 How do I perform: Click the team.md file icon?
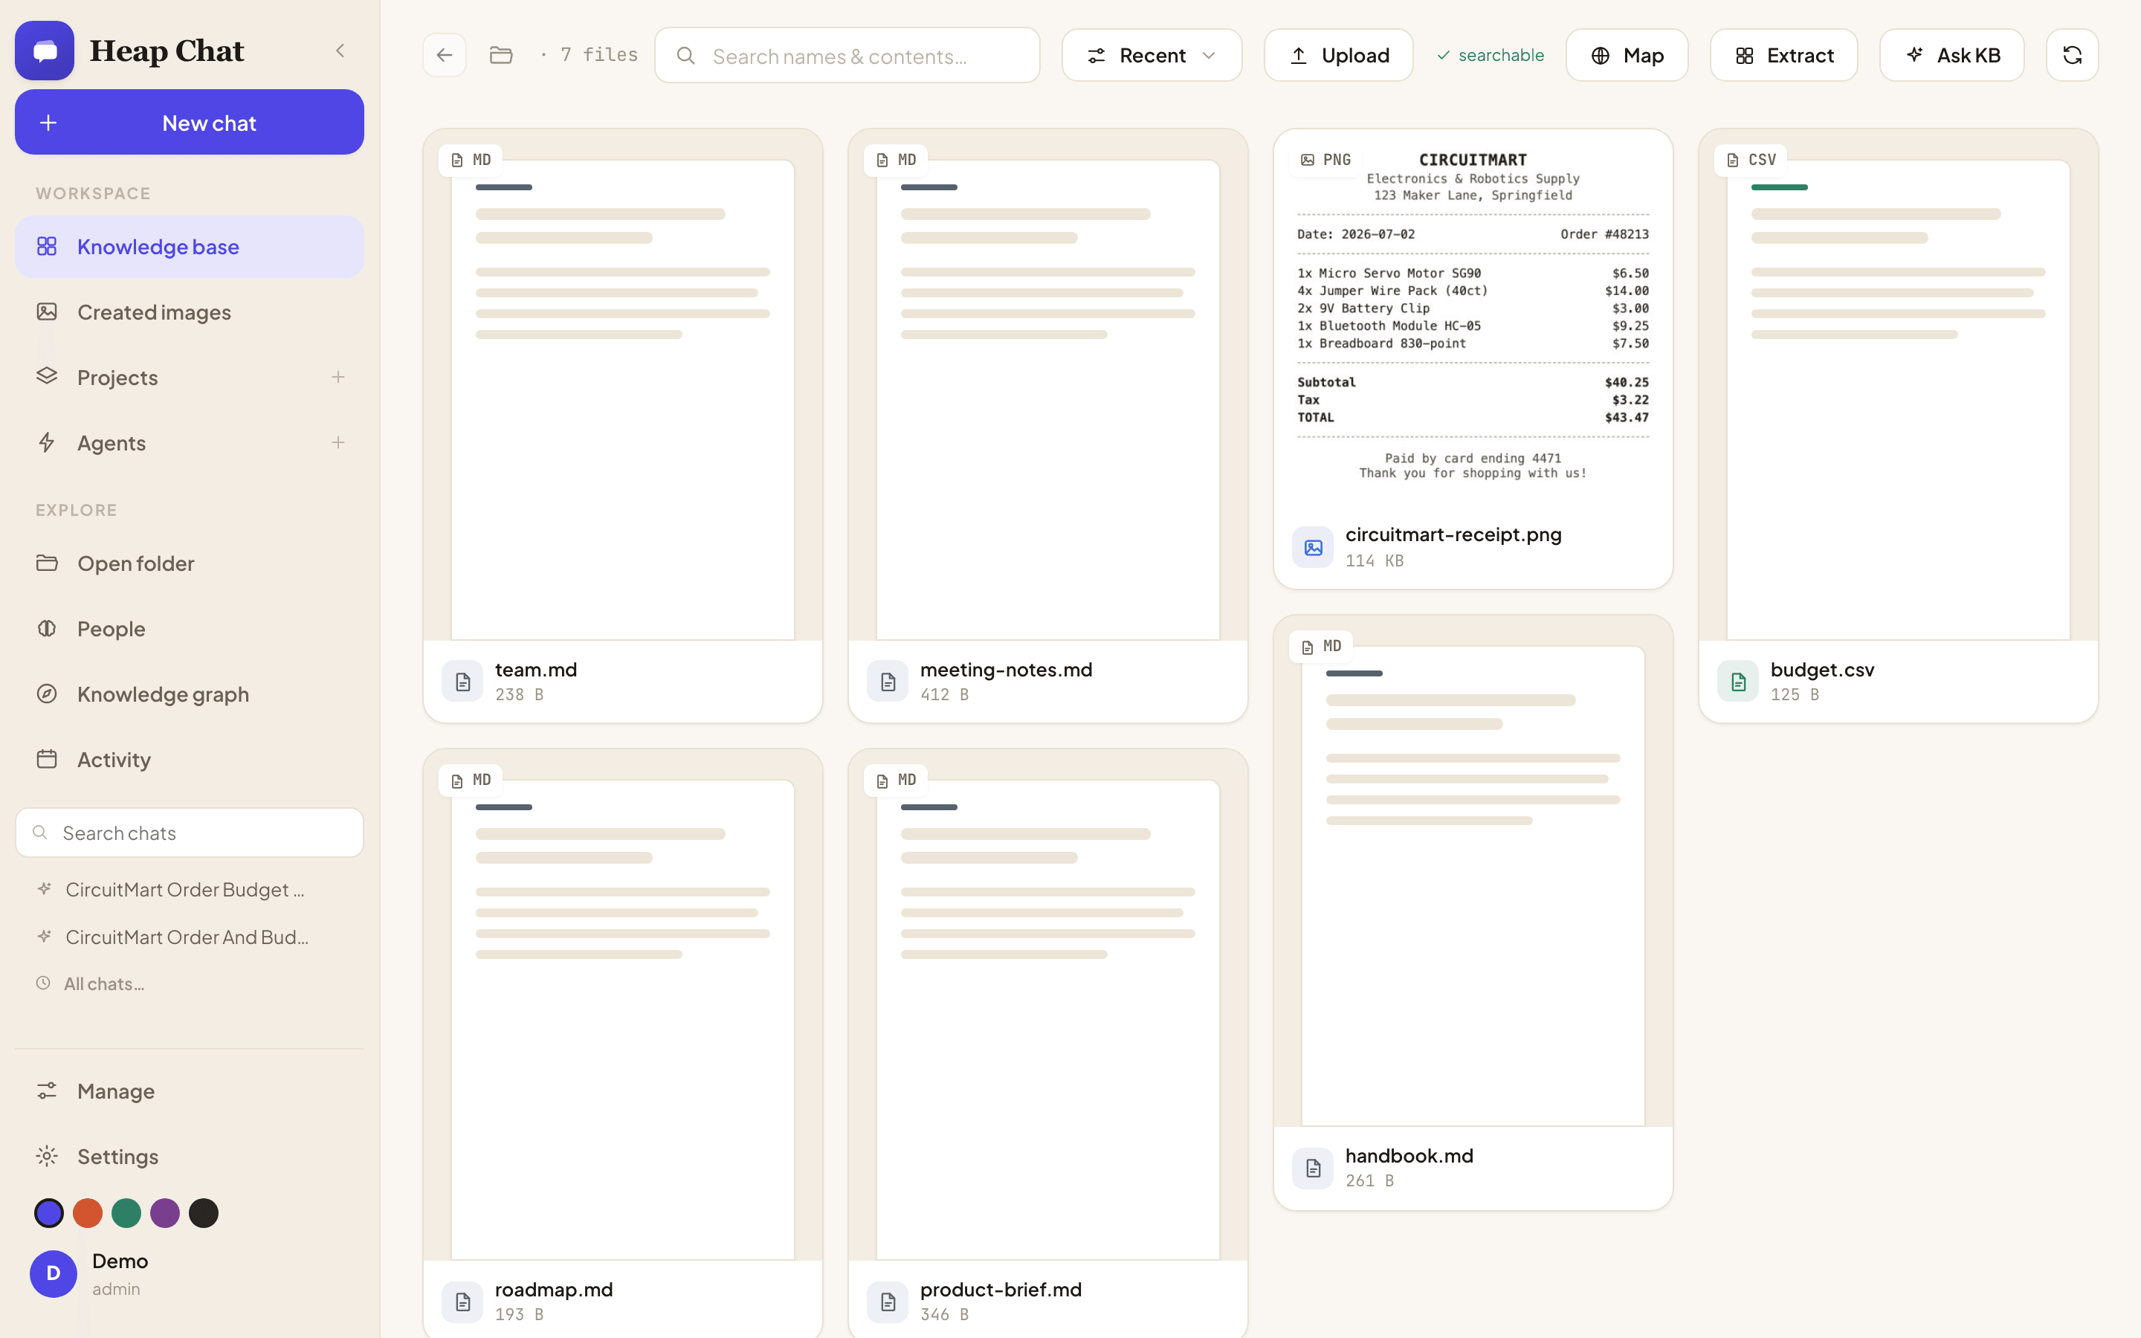click(x=462, y=682)
